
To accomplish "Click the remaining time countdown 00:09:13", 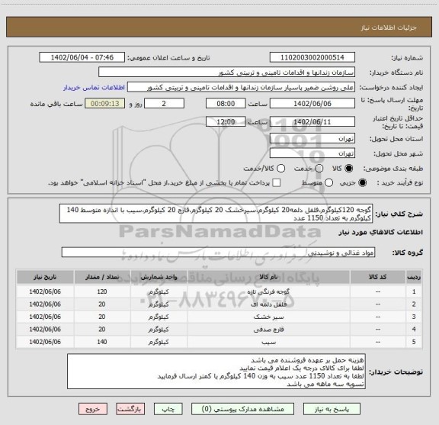I will click(x=105, y=104).
